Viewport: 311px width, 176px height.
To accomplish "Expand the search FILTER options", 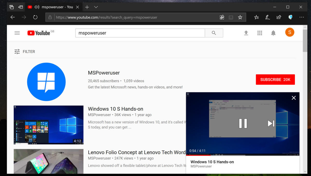I will click(x=25, y=52).
